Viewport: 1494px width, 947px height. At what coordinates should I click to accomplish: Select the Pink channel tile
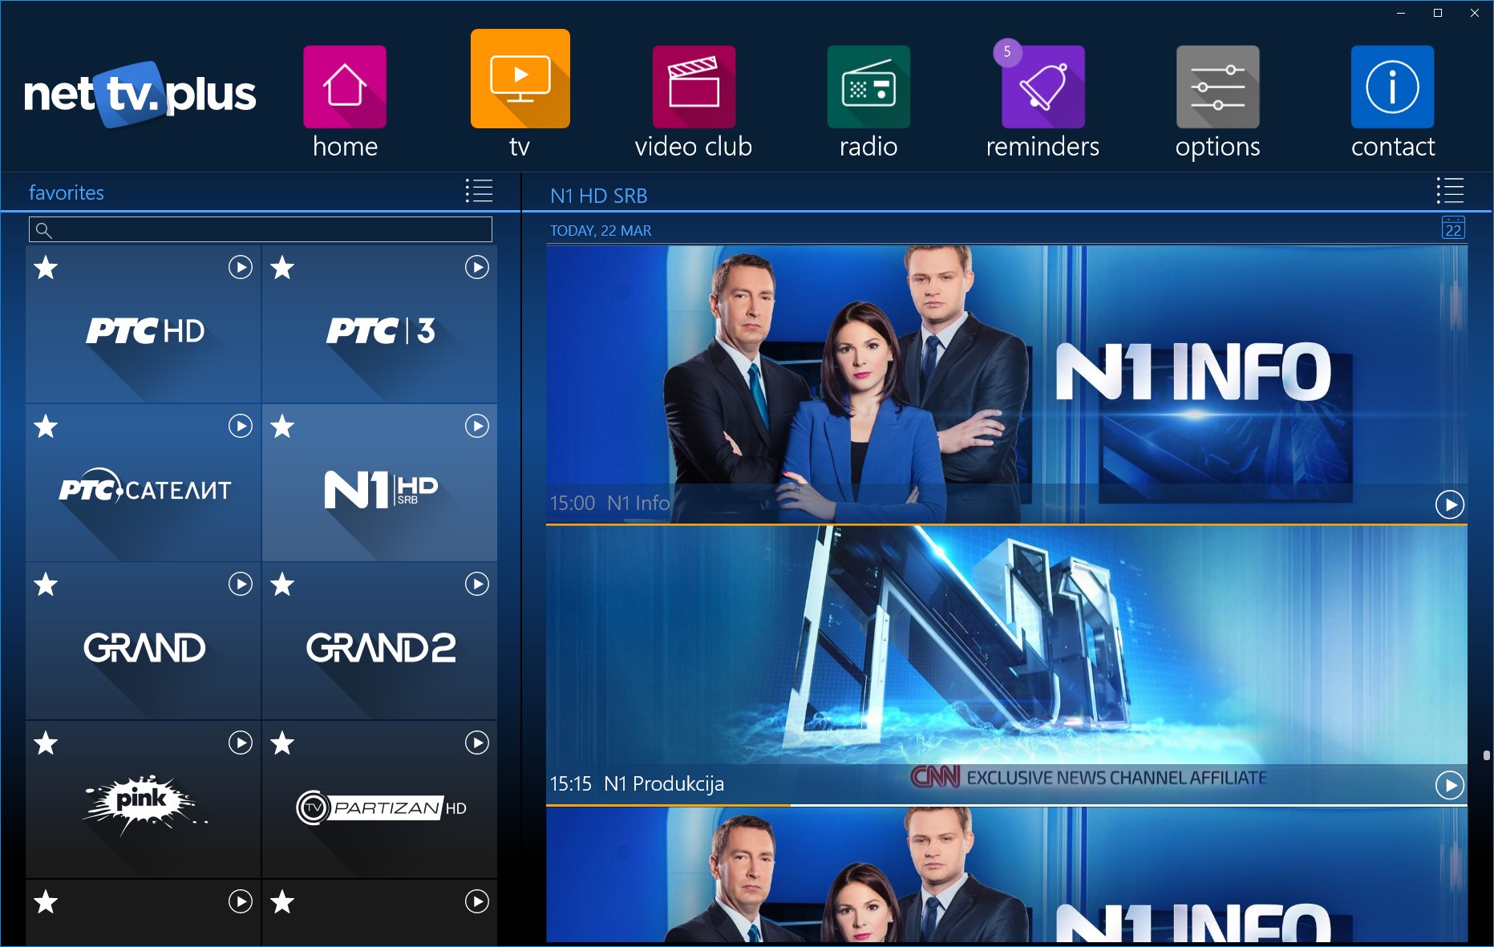click(x=144, y=799)
